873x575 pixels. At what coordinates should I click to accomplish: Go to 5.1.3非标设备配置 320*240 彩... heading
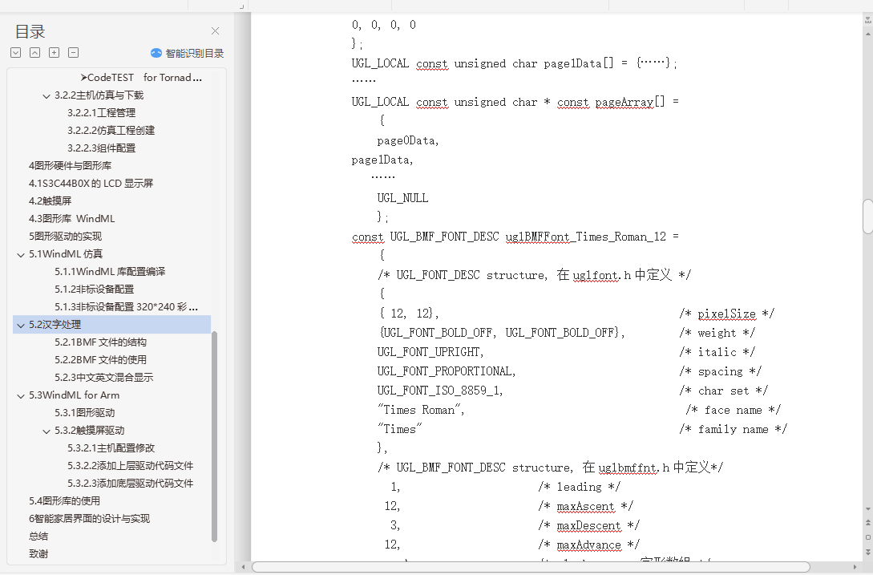click(127, 307)
